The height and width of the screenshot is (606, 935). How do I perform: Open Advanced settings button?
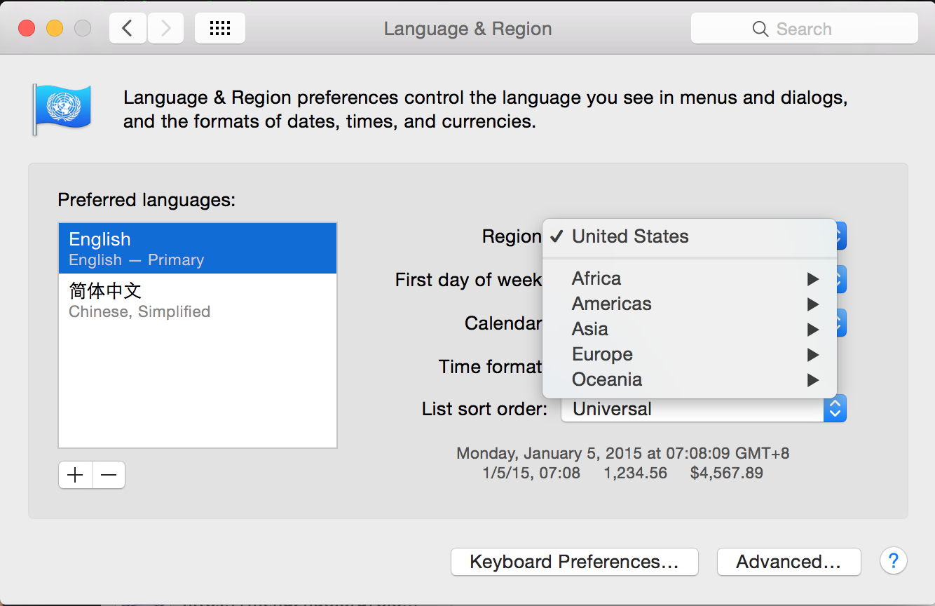point(789,562)
